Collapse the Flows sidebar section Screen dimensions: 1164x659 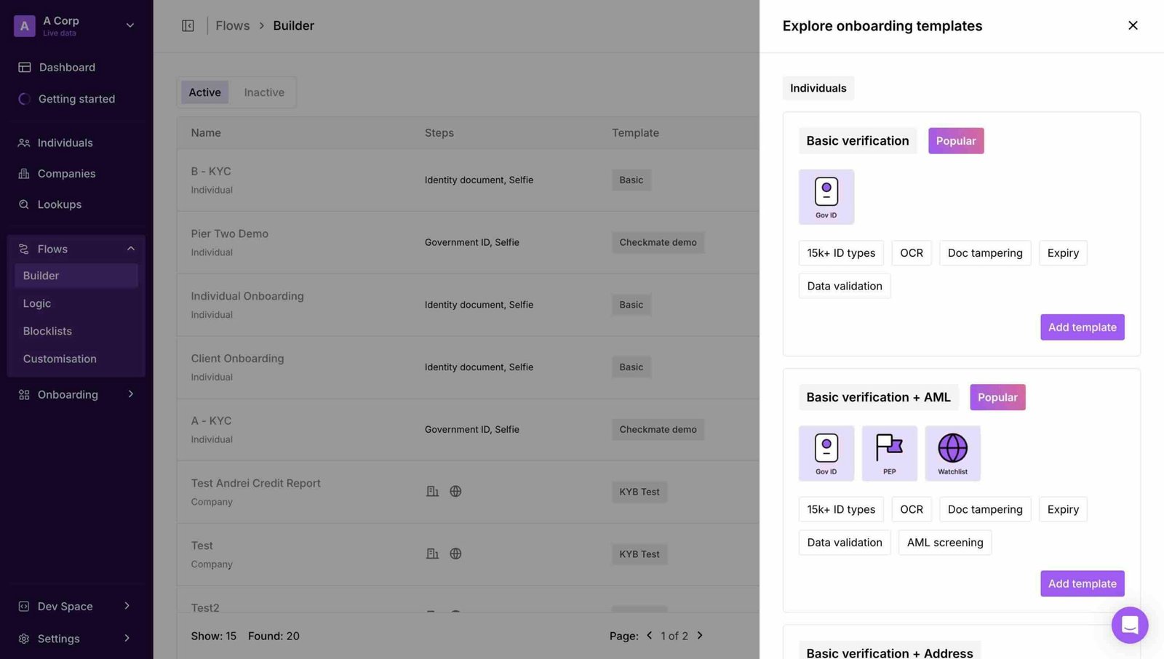(130, 249)
